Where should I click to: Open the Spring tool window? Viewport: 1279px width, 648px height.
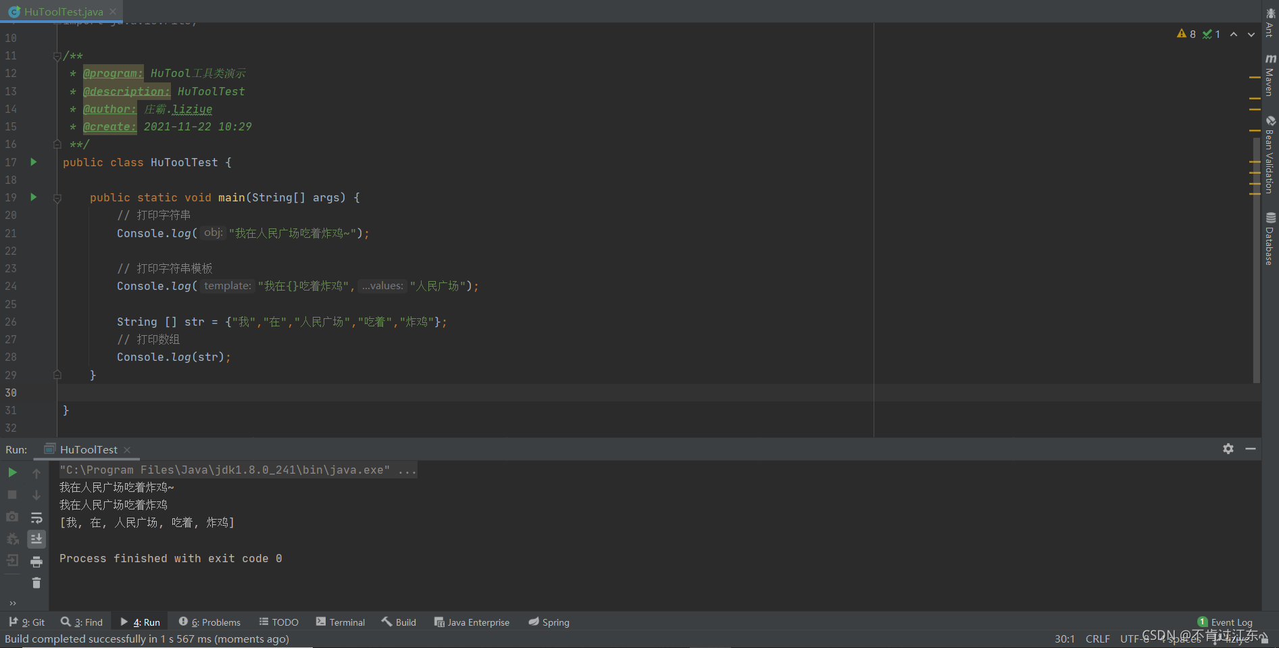click(549, 622)
